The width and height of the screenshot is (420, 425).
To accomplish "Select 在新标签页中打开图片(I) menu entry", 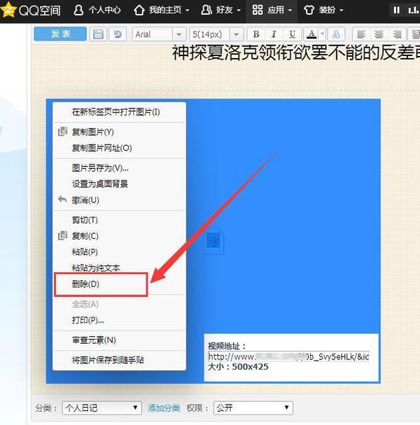I will click(119, 112).
